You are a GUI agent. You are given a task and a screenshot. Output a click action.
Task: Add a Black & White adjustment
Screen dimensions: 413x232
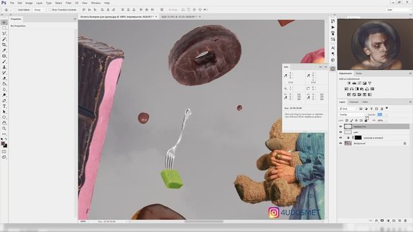[357, 89]
